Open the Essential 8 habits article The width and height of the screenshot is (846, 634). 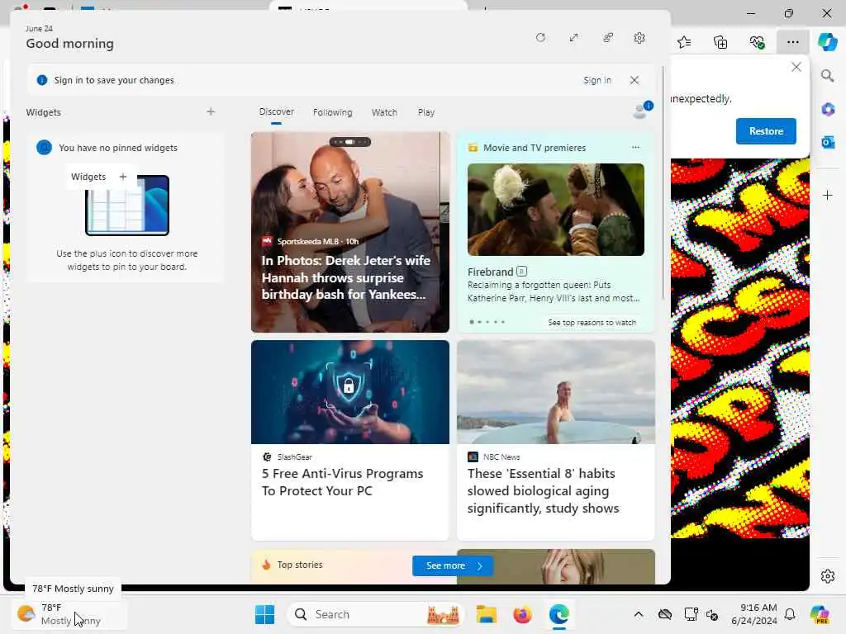coord(556,440)
